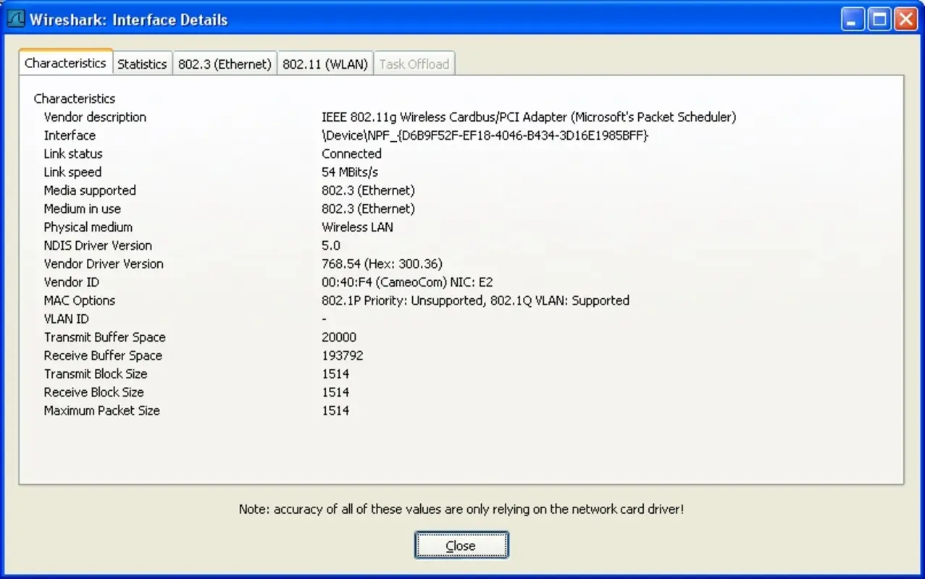Select the 802.11 (WLAN) tab
The width and height of the screenshot is (925, 579).
tap(325, 64)
